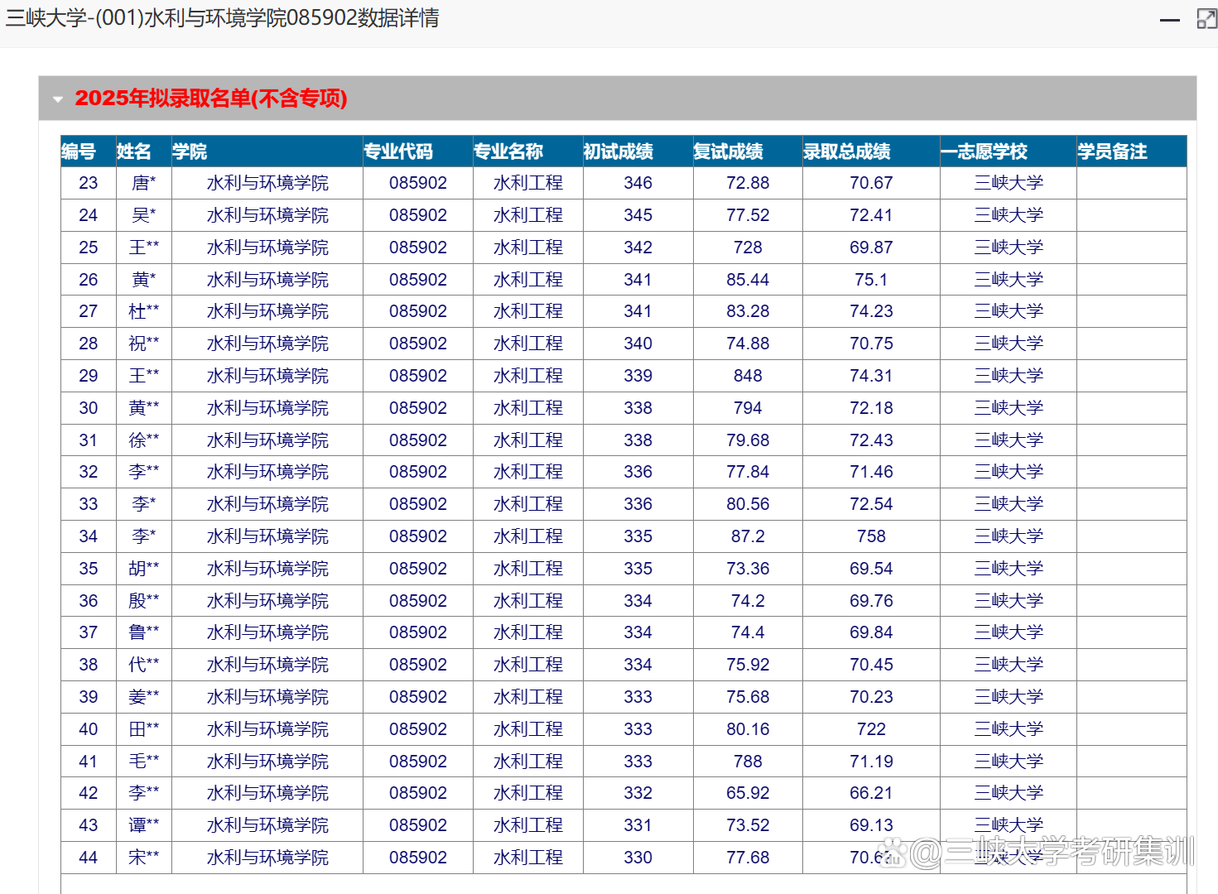Screen dimensions: 1218x894
Task: Click the score 728 cell for 王**
Action: (x=747, y=247)
